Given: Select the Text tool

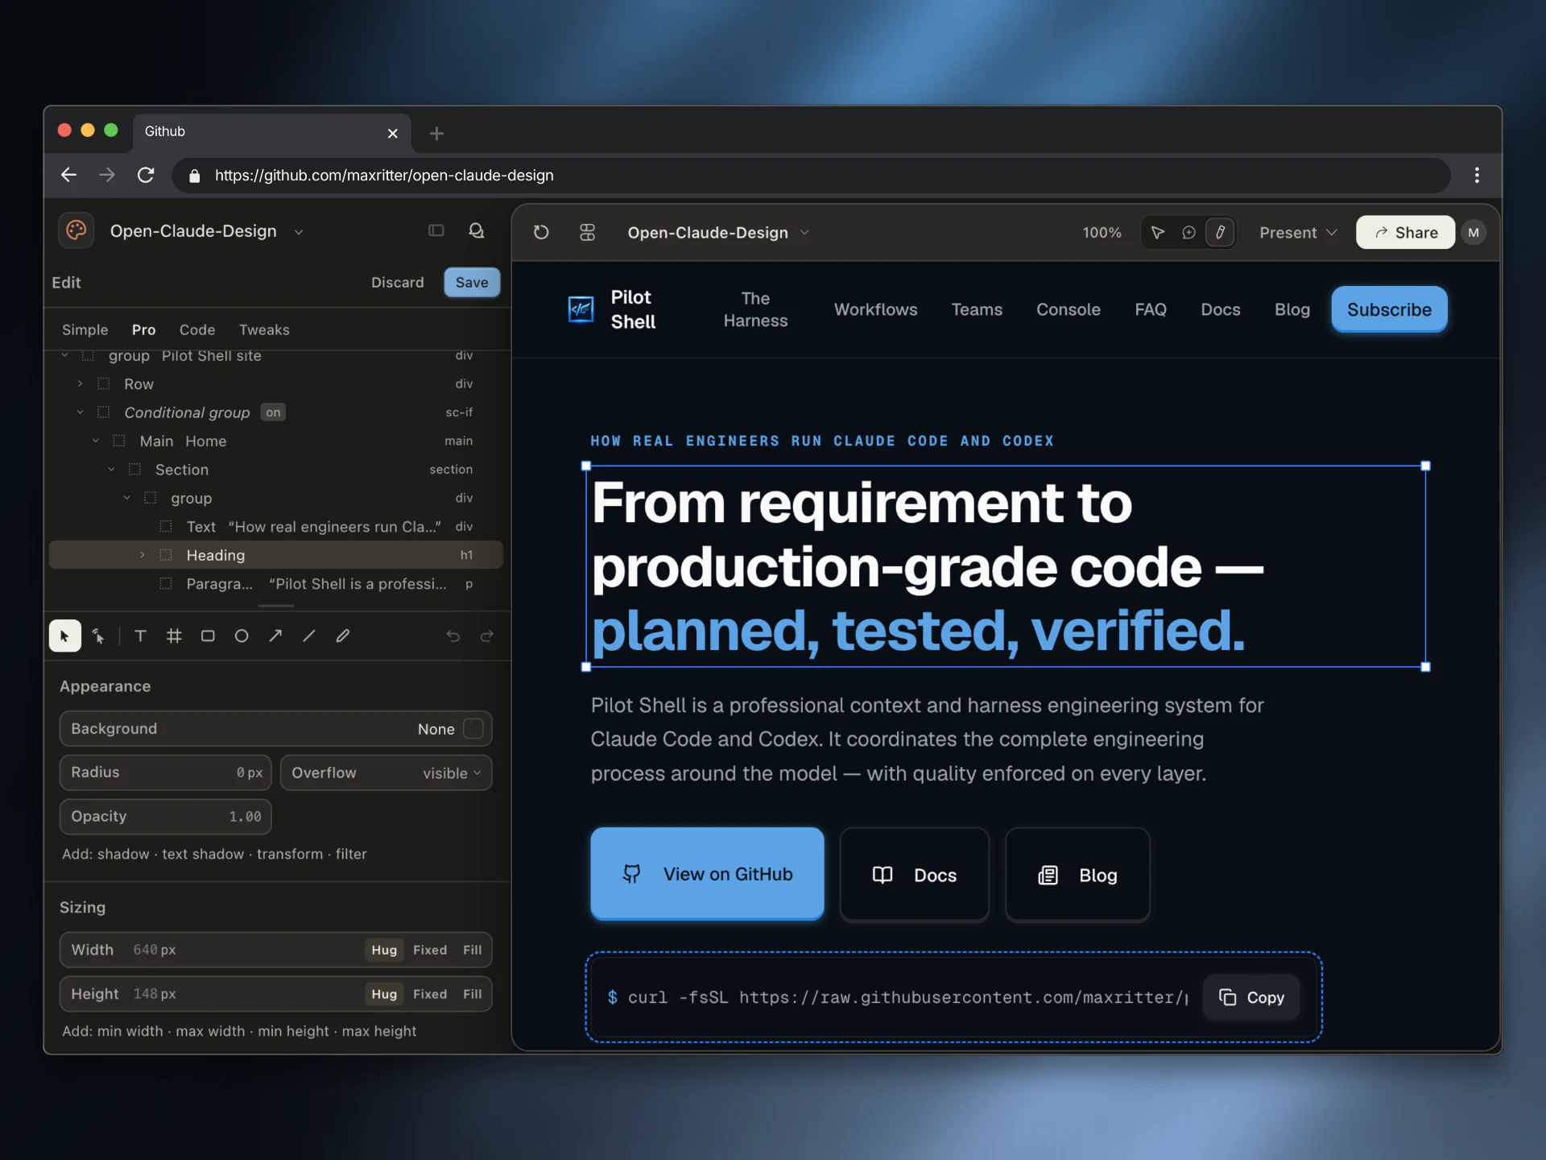Looking at the screenshot, I should point(140,636).
